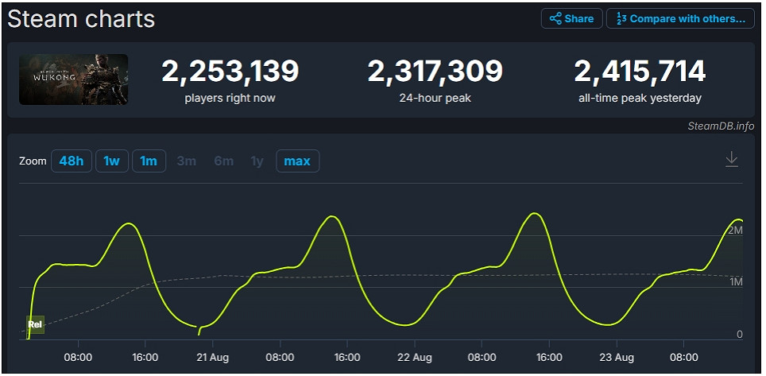Select the 48h zoom range
Image resolution: width=766 pixels, height=376 pixels.
pyautogui.click(x=71, y=161)
